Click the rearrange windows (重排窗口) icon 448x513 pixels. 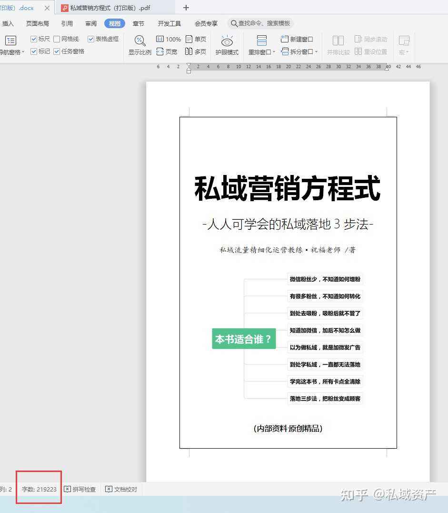coord(262,41)
